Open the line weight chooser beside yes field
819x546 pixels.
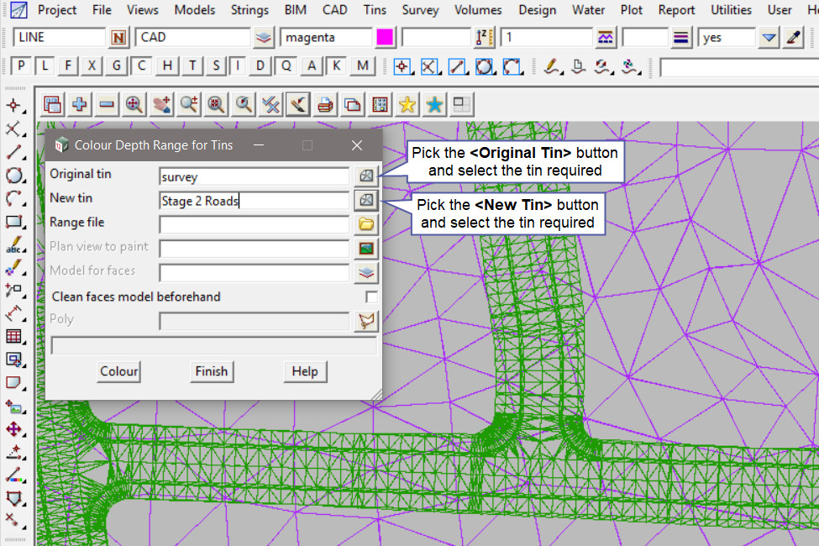pyautogui.click(x=680, y=38)
